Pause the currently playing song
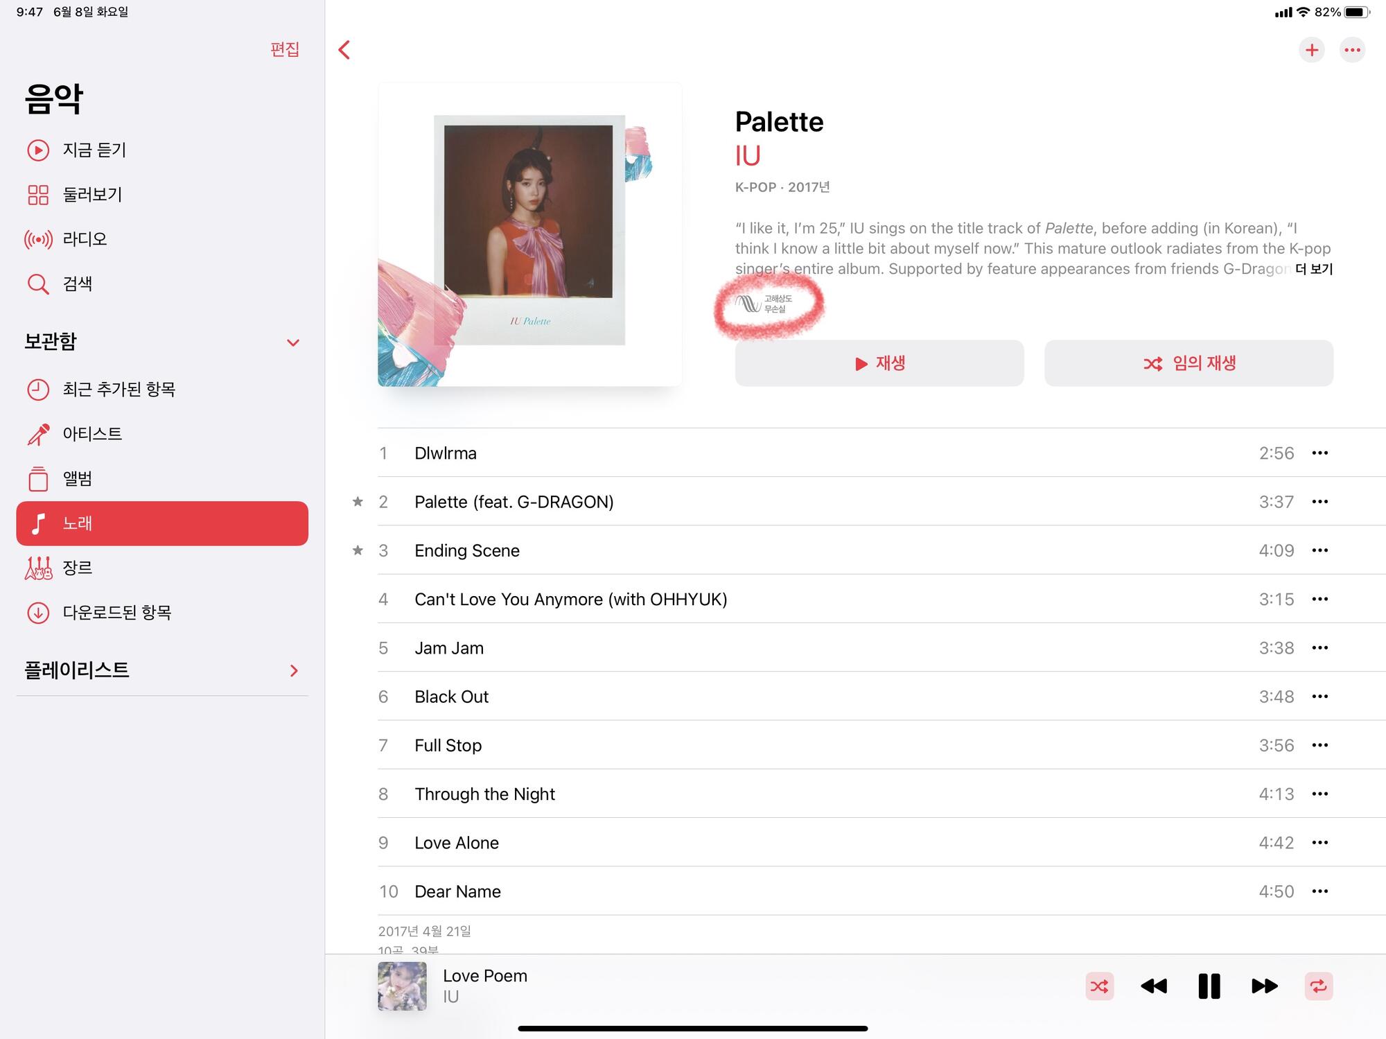This screenshot has width=1386, height=1039. pyautogui.click(x=1209, y=986)
